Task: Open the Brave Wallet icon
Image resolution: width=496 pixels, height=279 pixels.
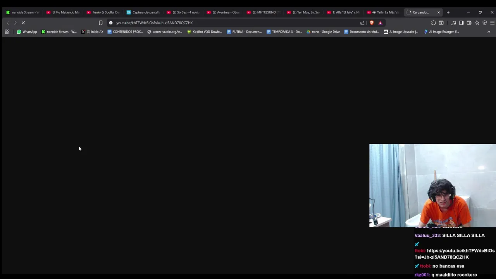Action: pos(469,23)
